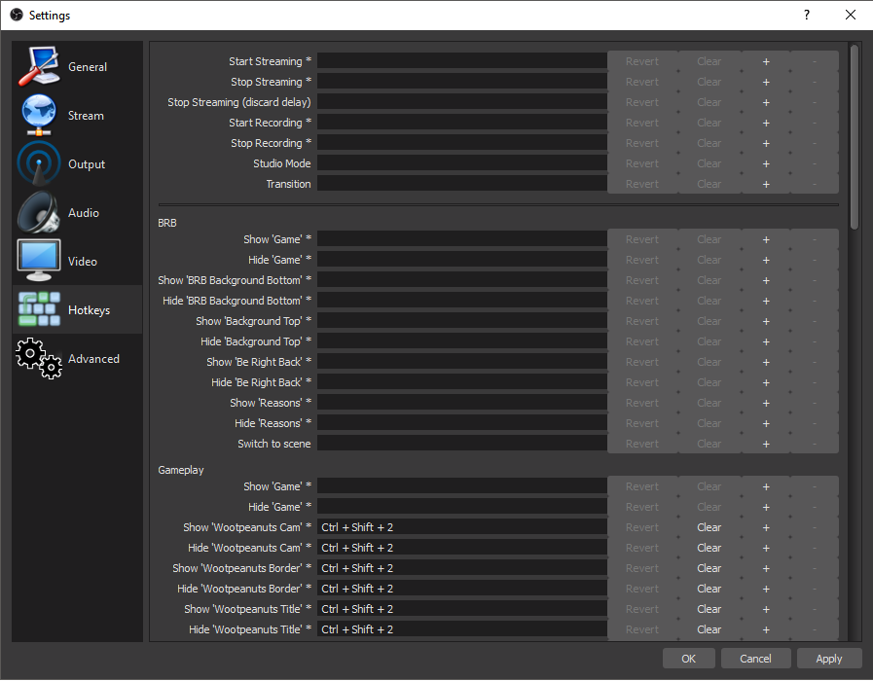The image size is (873, 681).
Task: Select the Stream globe icon
Action: tap(38, 115)
